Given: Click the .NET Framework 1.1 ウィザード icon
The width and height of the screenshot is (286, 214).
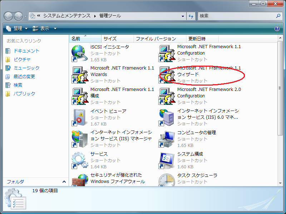Looking at the screenshot, I should (x=167, y=75).
